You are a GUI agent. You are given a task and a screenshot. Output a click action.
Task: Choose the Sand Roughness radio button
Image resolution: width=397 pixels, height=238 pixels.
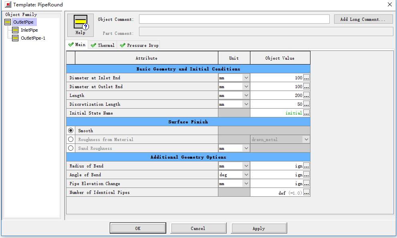click(x=71, y=148)
